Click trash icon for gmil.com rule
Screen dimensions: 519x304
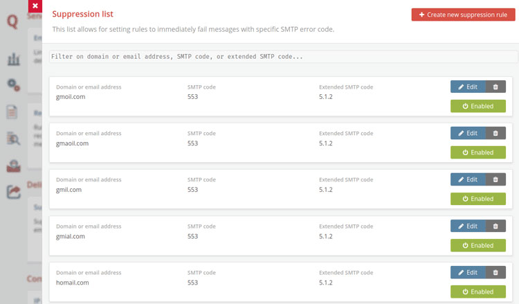tap(495, 179)
